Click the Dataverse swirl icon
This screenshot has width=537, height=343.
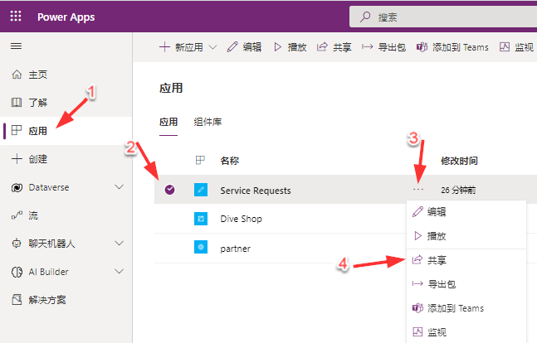point(17,187)
